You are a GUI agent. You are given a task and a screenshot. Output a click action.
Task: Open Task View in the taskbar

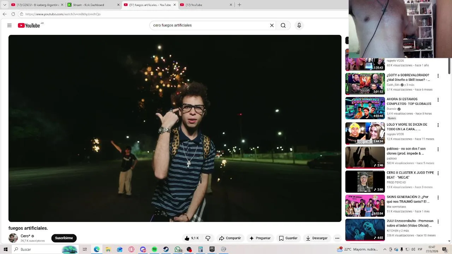pyautogui.click(x=85, y=249)
